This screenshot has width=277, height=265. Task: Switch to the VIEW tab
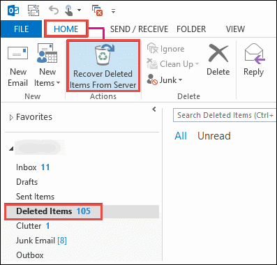(x=235, y=29)
